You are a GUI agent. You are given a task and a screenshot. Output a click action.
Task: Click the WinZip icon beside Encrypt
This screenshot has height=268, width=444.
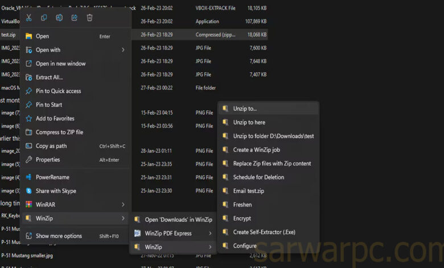(225, 218)
